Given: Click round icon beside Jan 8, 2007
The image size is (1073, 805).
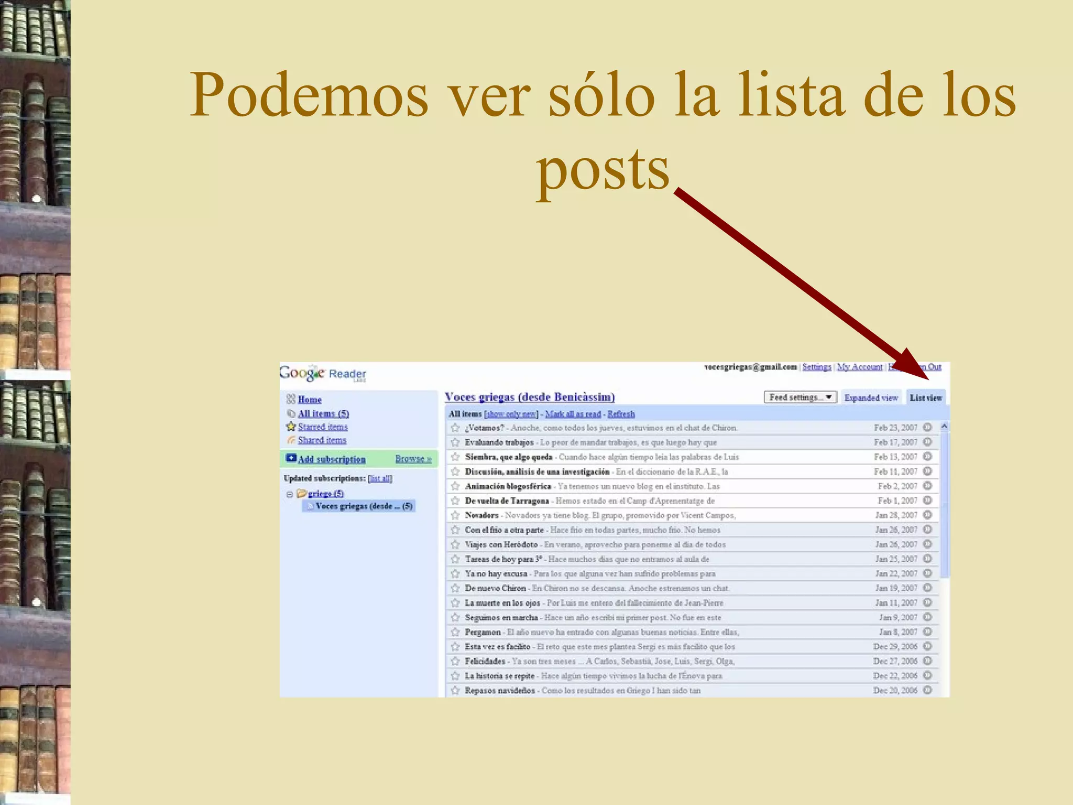Looking at the screenshot, I should 927,632.
